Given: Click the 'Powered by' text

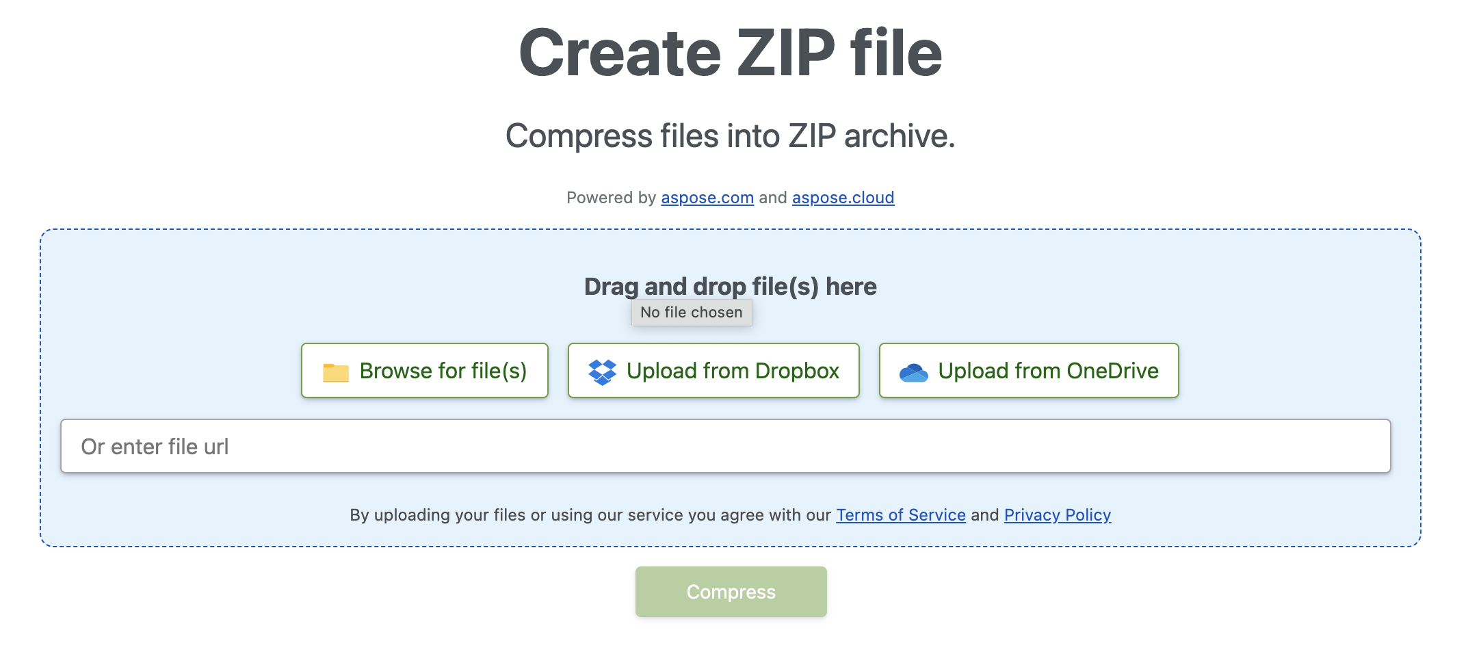Looking at the screenshot, I should 611,198.
